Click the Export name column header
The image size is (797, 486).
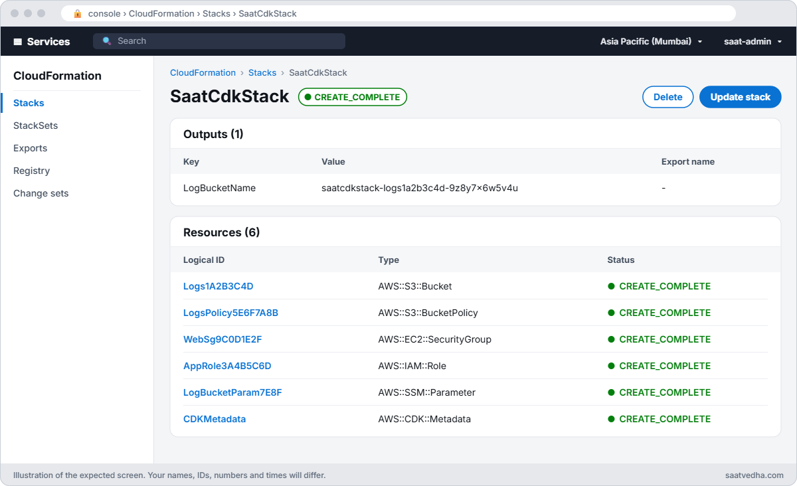[x=688, y=161]
